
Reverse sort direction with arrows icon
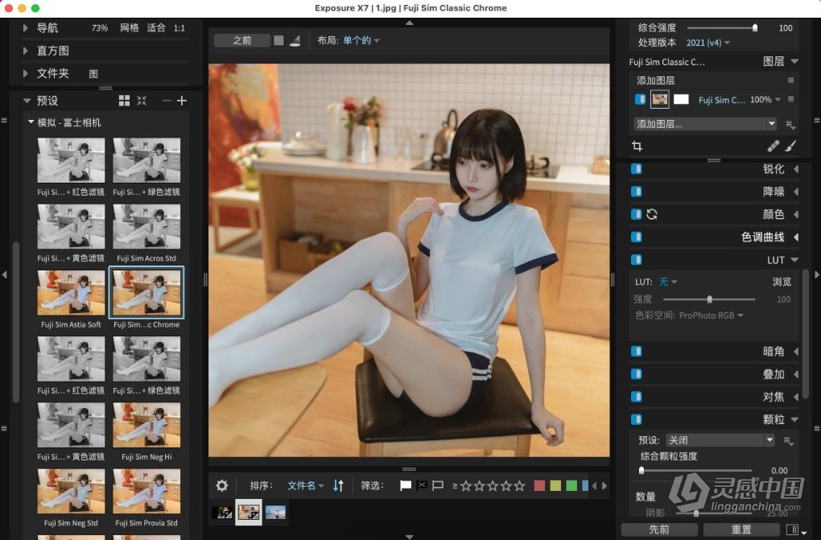[338, 485]
